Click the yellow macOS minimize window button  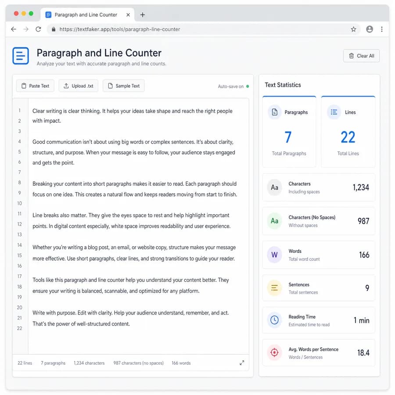tap(24, 13)
